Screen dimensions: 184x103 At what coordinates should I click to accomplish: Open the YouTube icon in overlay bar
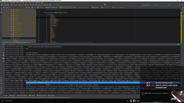pos(138,101)
